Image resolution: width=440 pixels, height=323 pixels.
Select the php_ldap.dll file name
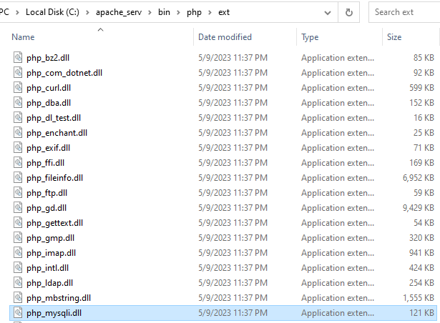[x=49, y=283]
